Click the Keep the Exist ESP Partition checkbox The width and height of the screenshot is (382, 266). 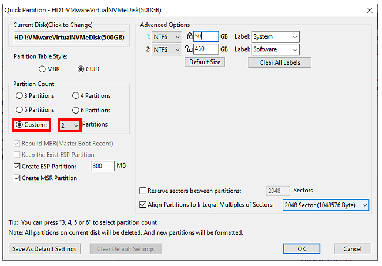coord(17,155)
